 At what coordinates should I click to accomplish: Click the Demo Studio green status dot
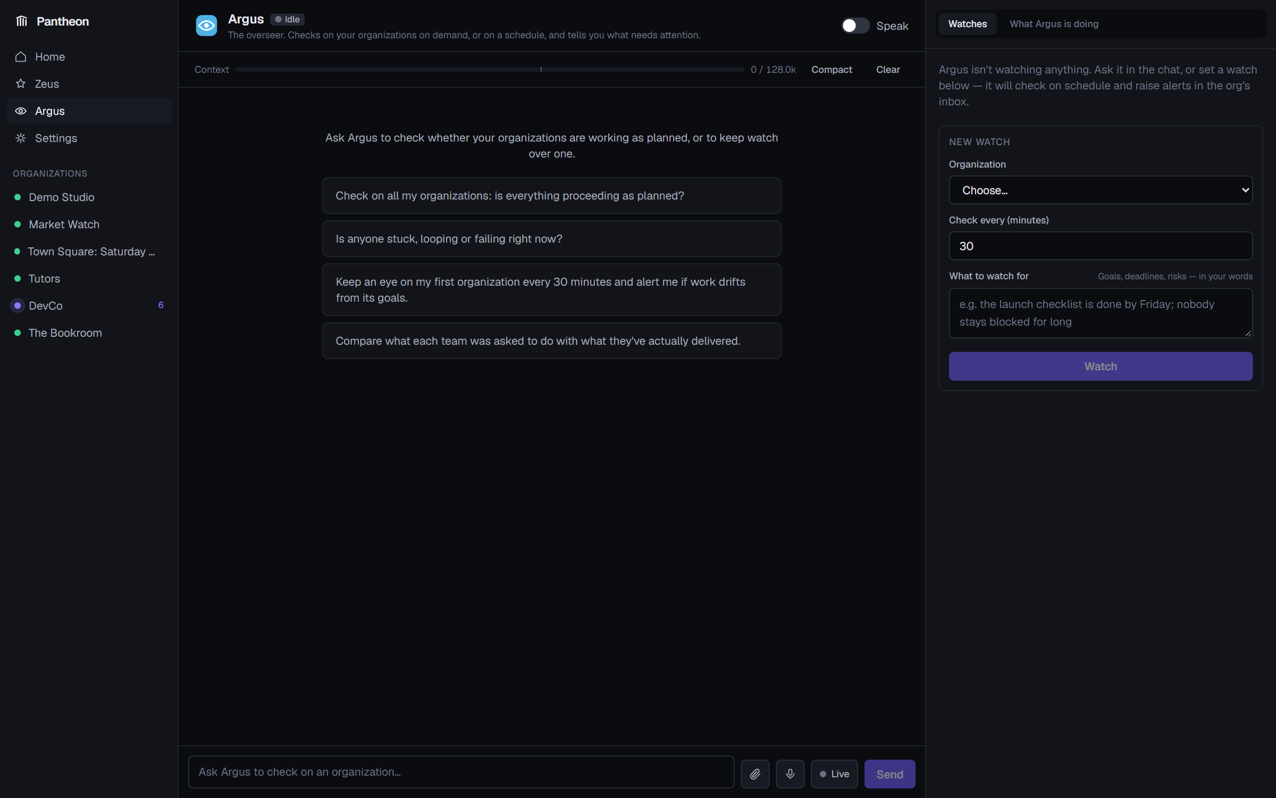[18, 197]
